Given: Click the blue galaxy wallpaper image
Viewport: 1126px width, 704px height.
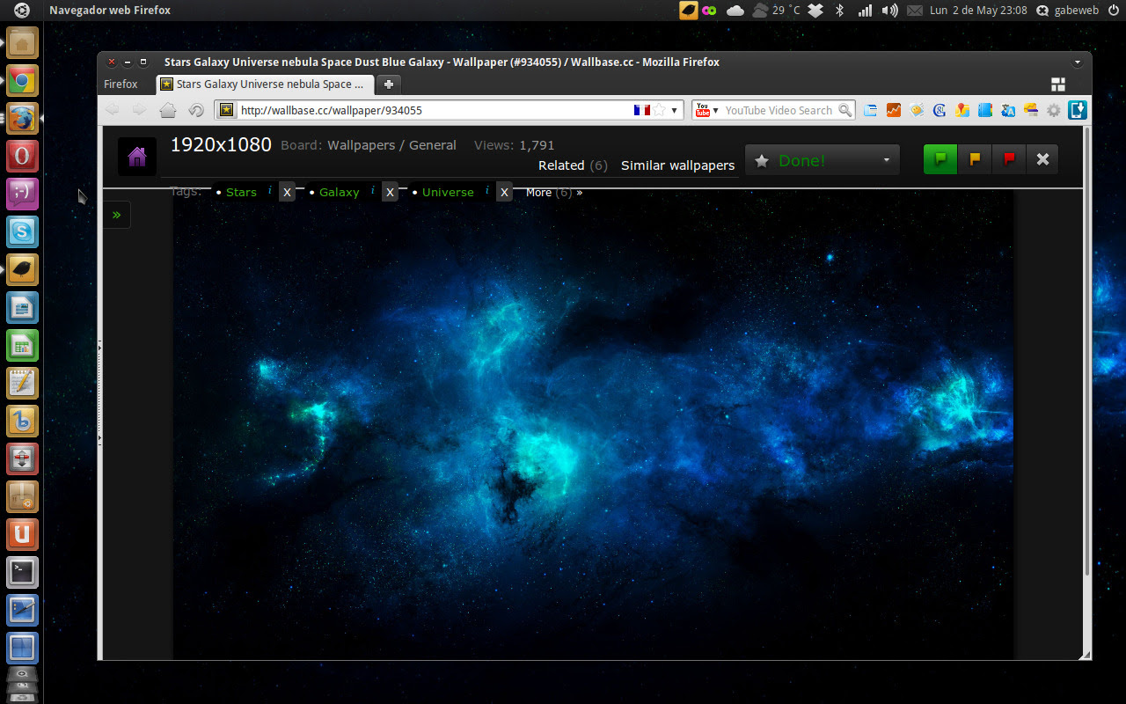Looking at the screenshot, I should 593,422.
